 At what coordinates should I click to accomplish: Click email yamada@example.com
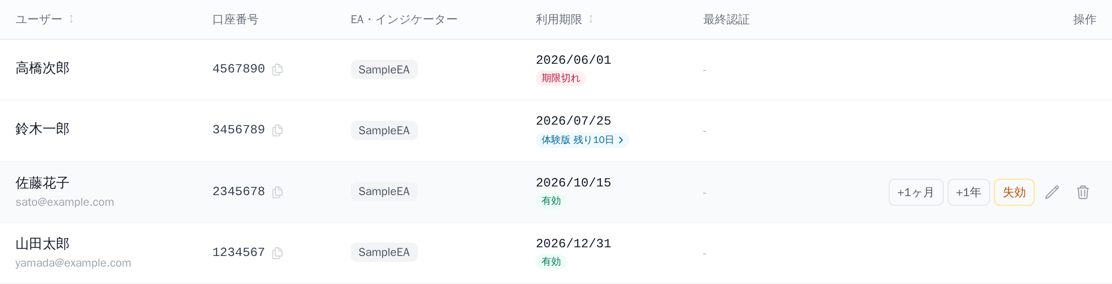click(x=73, y=263)
